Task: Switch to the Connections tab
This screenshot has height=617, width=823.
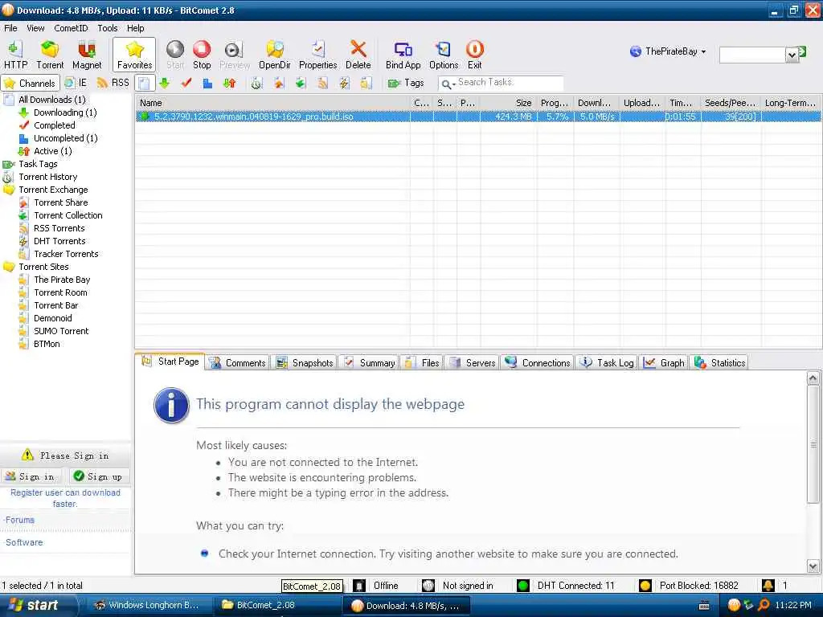Action: point(538,362)
